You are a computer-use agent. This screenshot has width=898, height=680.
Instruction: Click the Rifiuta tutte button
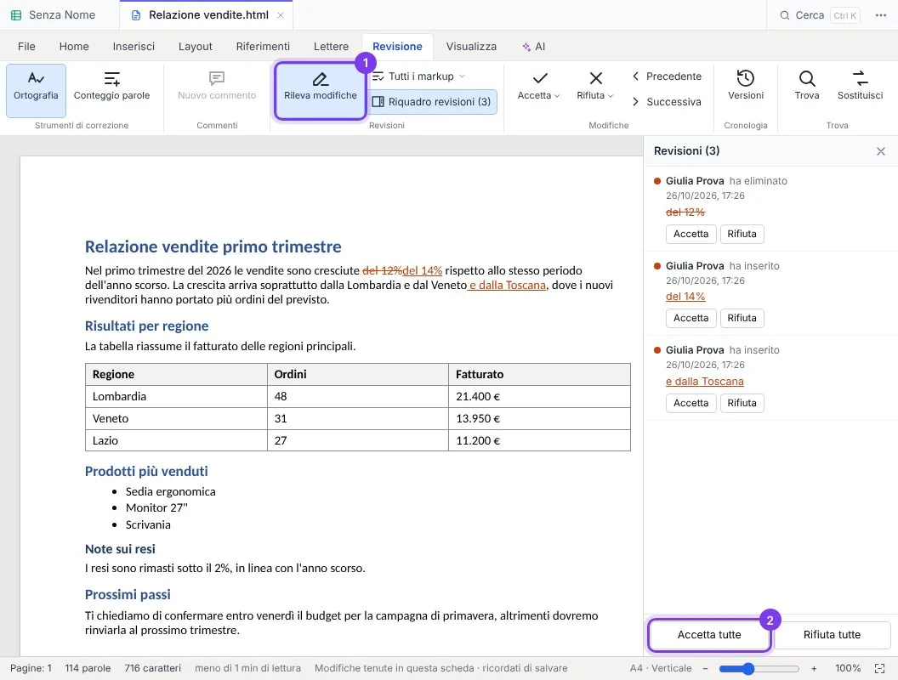pyautogui.click(x=832, y=635)
